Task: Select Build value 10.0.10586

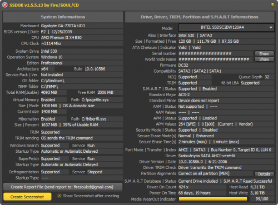Action: (x=95, y=69)
